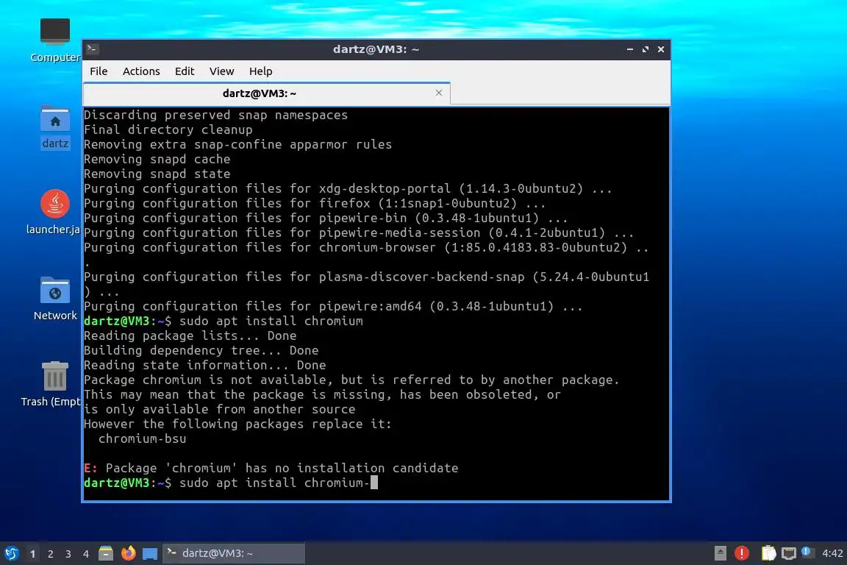The width and height of the screenshot is (847, 565).
Task: Open the Edit menu
Action: pyautogui.click(x=185, y=71)
